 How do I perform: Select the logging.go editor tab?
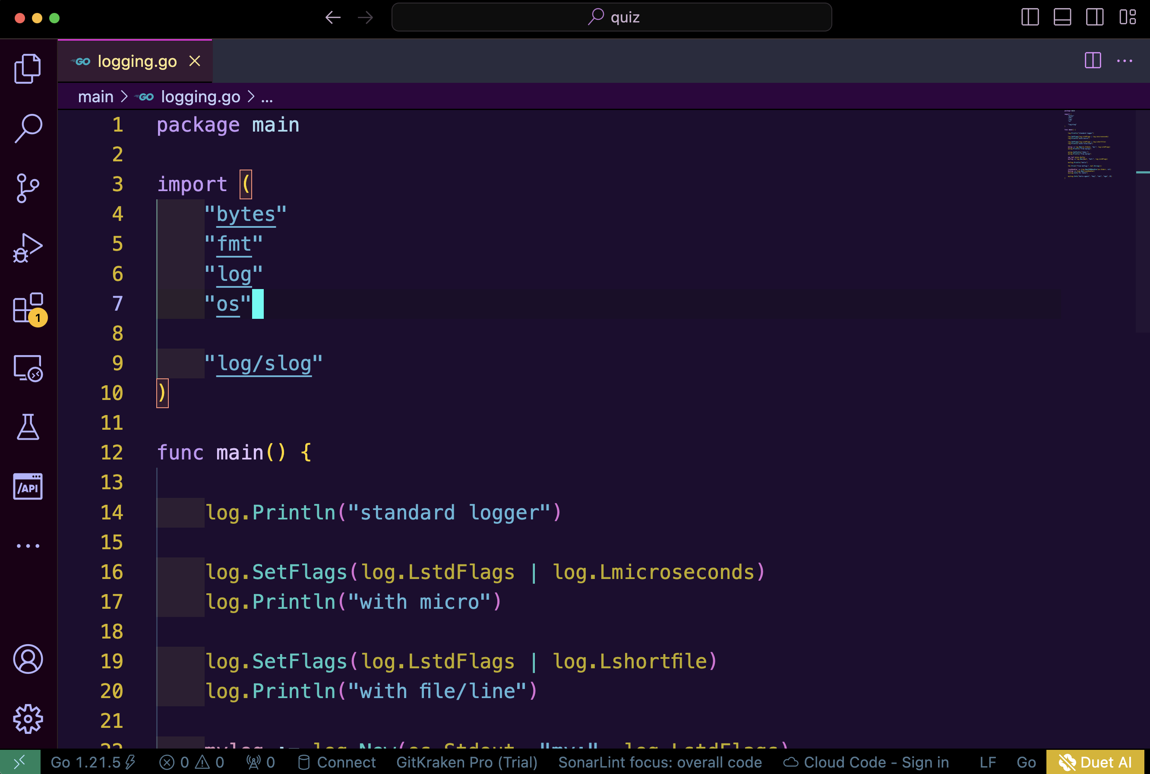pos(137,61)
